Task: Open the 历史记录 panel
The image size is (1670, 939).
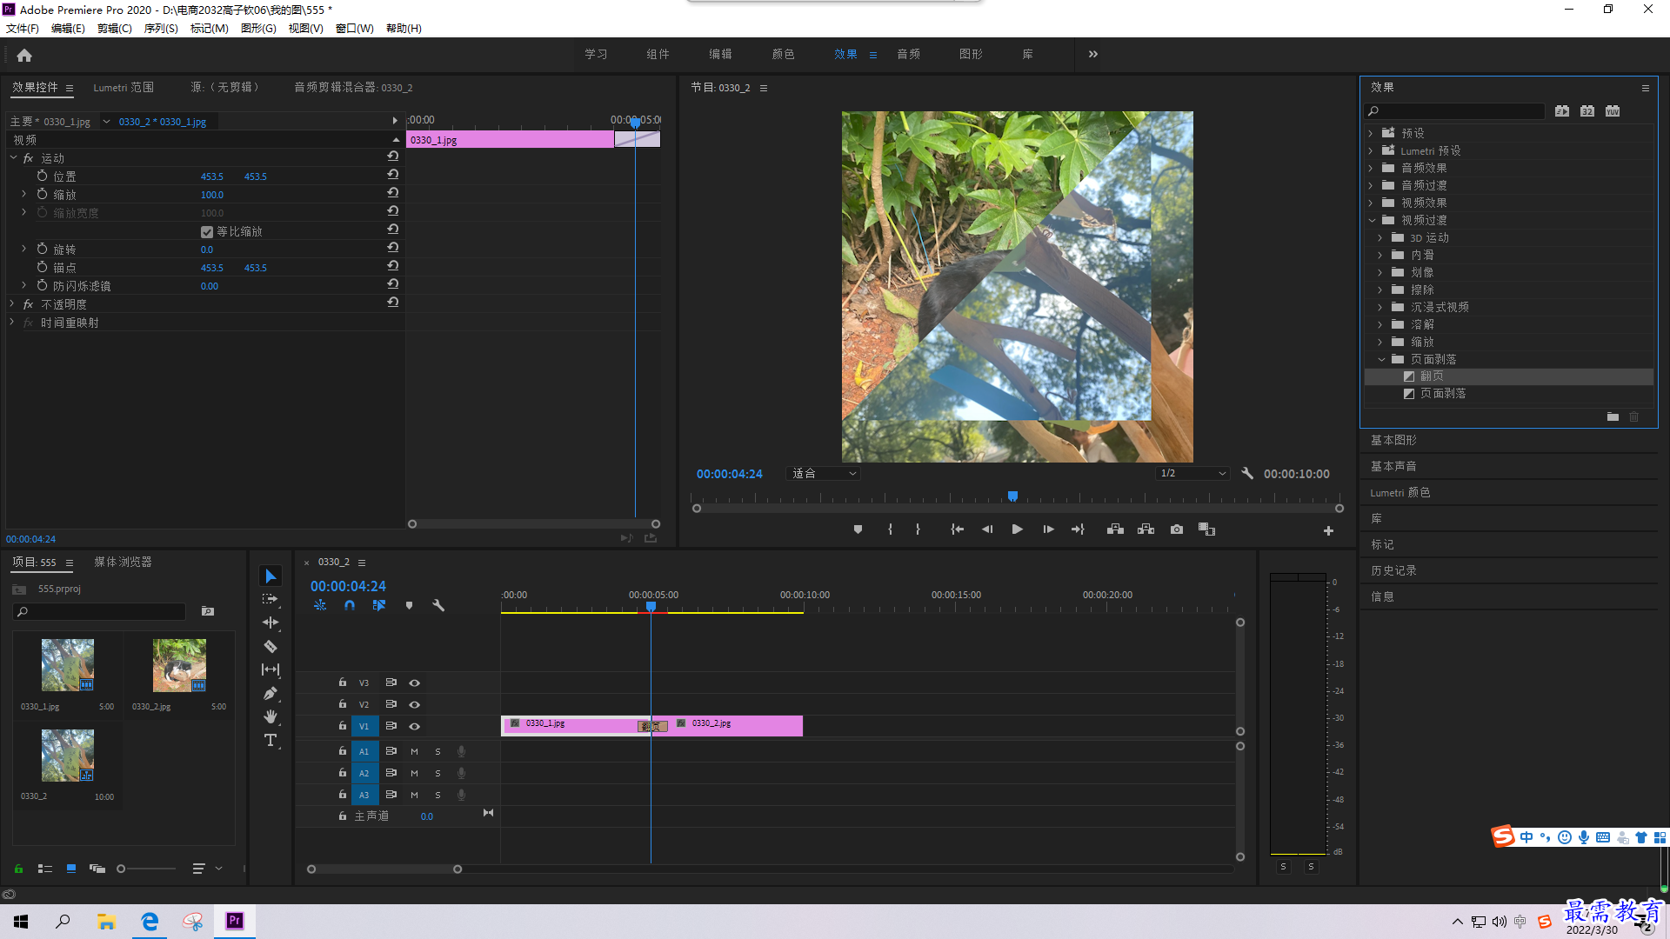Action: pyautogui.click(x=1393, y=570)
